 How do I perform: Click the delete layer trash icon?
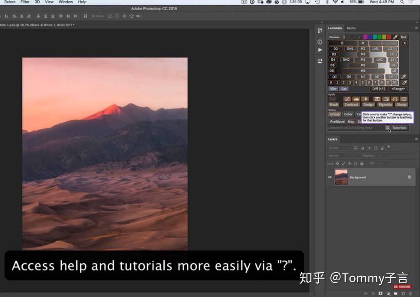410,293
